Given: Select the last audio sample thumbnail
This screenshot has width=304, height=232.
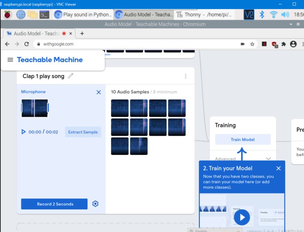Looking at the screenshot, I should coord(139,146).
